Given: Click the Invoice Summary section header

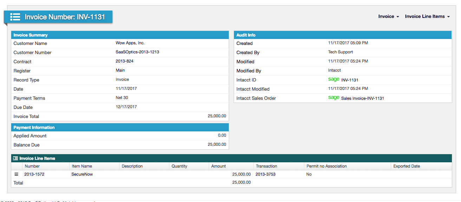Looking at the screenshot, I should pyautogui.click(x=120, y=35).
